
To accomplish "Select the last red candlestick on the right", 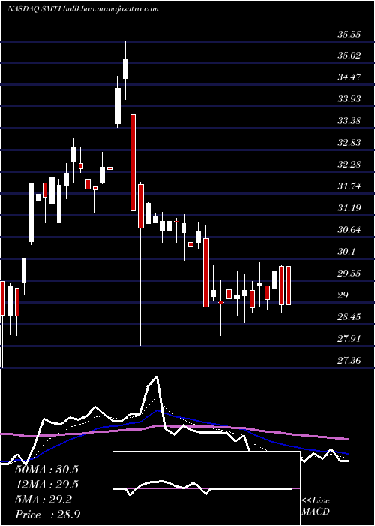I will click(x=289, y=286).
